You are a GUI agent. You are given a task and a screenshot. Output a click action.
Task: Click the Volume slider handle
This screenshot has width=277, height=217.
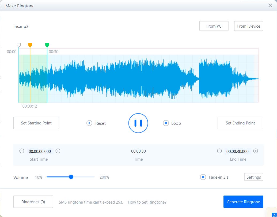(x=71, y=177)
